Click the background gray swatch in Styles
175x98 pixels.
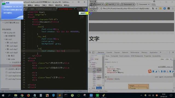point(119,72)
